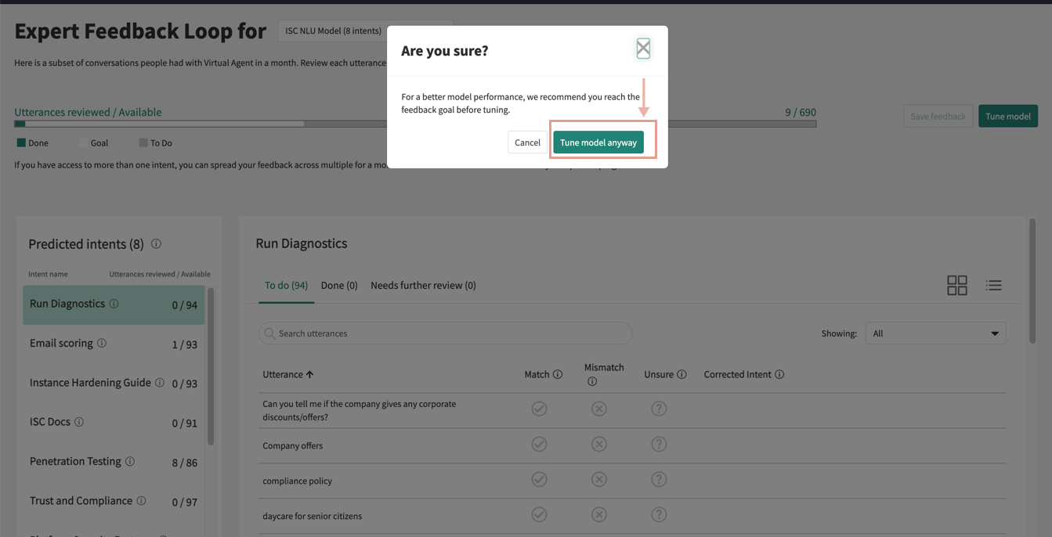Click info icon beside Trust and Compliance
Screen dimensions: 1052x537
[x=141, y=501]
